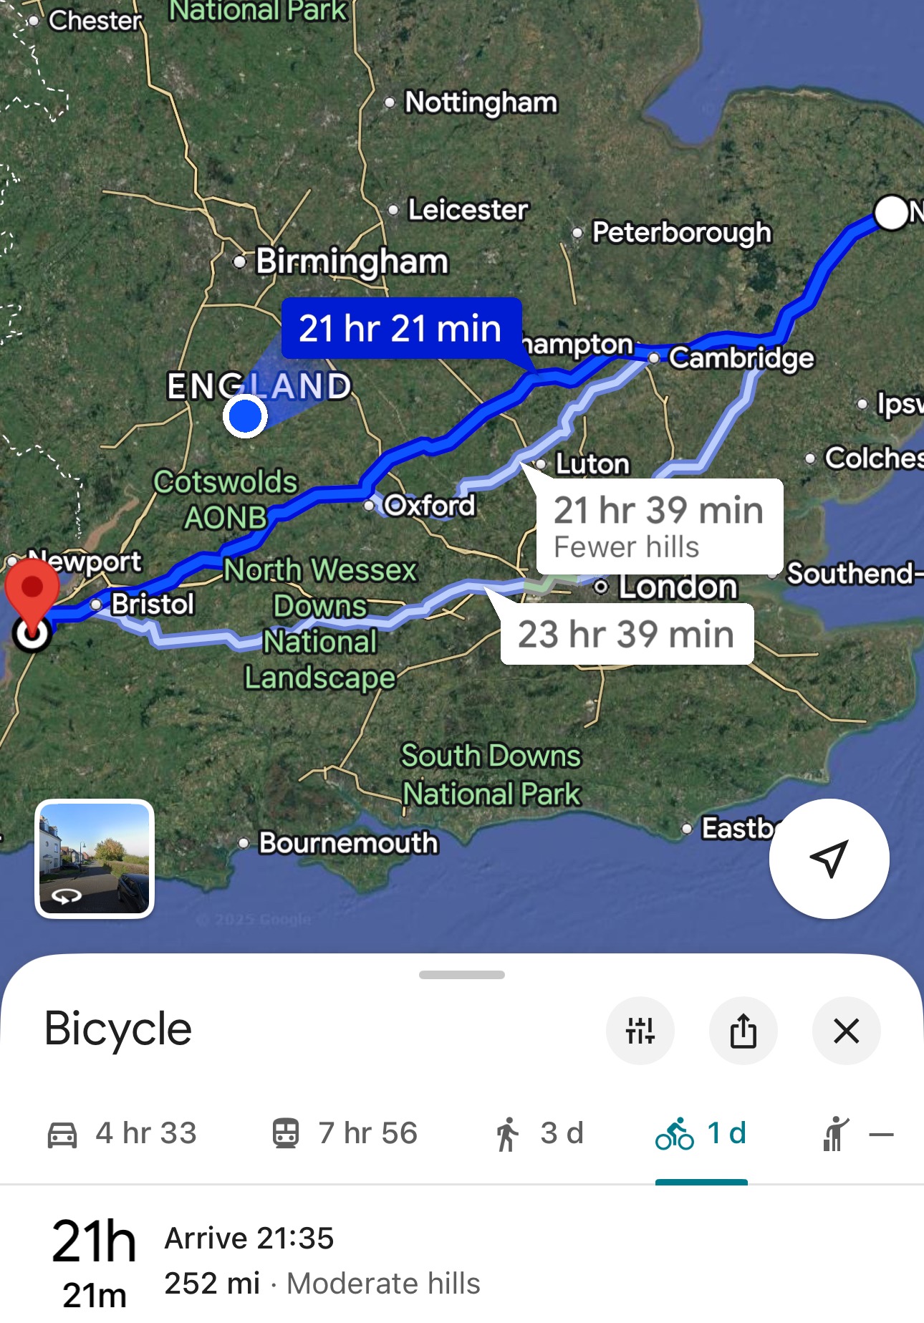Screen dimensions: 924x1323
Task: Select walking mode 3 d
Action: point(539,1134)
